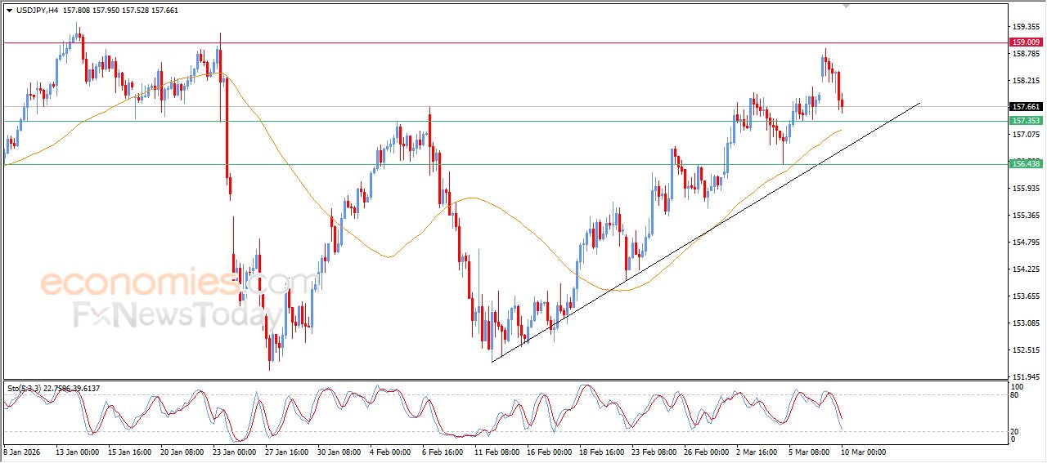Click the 10 Mar 00:00 time label
The height and width of the screenshot is (463, 1047).
tap(862, 452)
